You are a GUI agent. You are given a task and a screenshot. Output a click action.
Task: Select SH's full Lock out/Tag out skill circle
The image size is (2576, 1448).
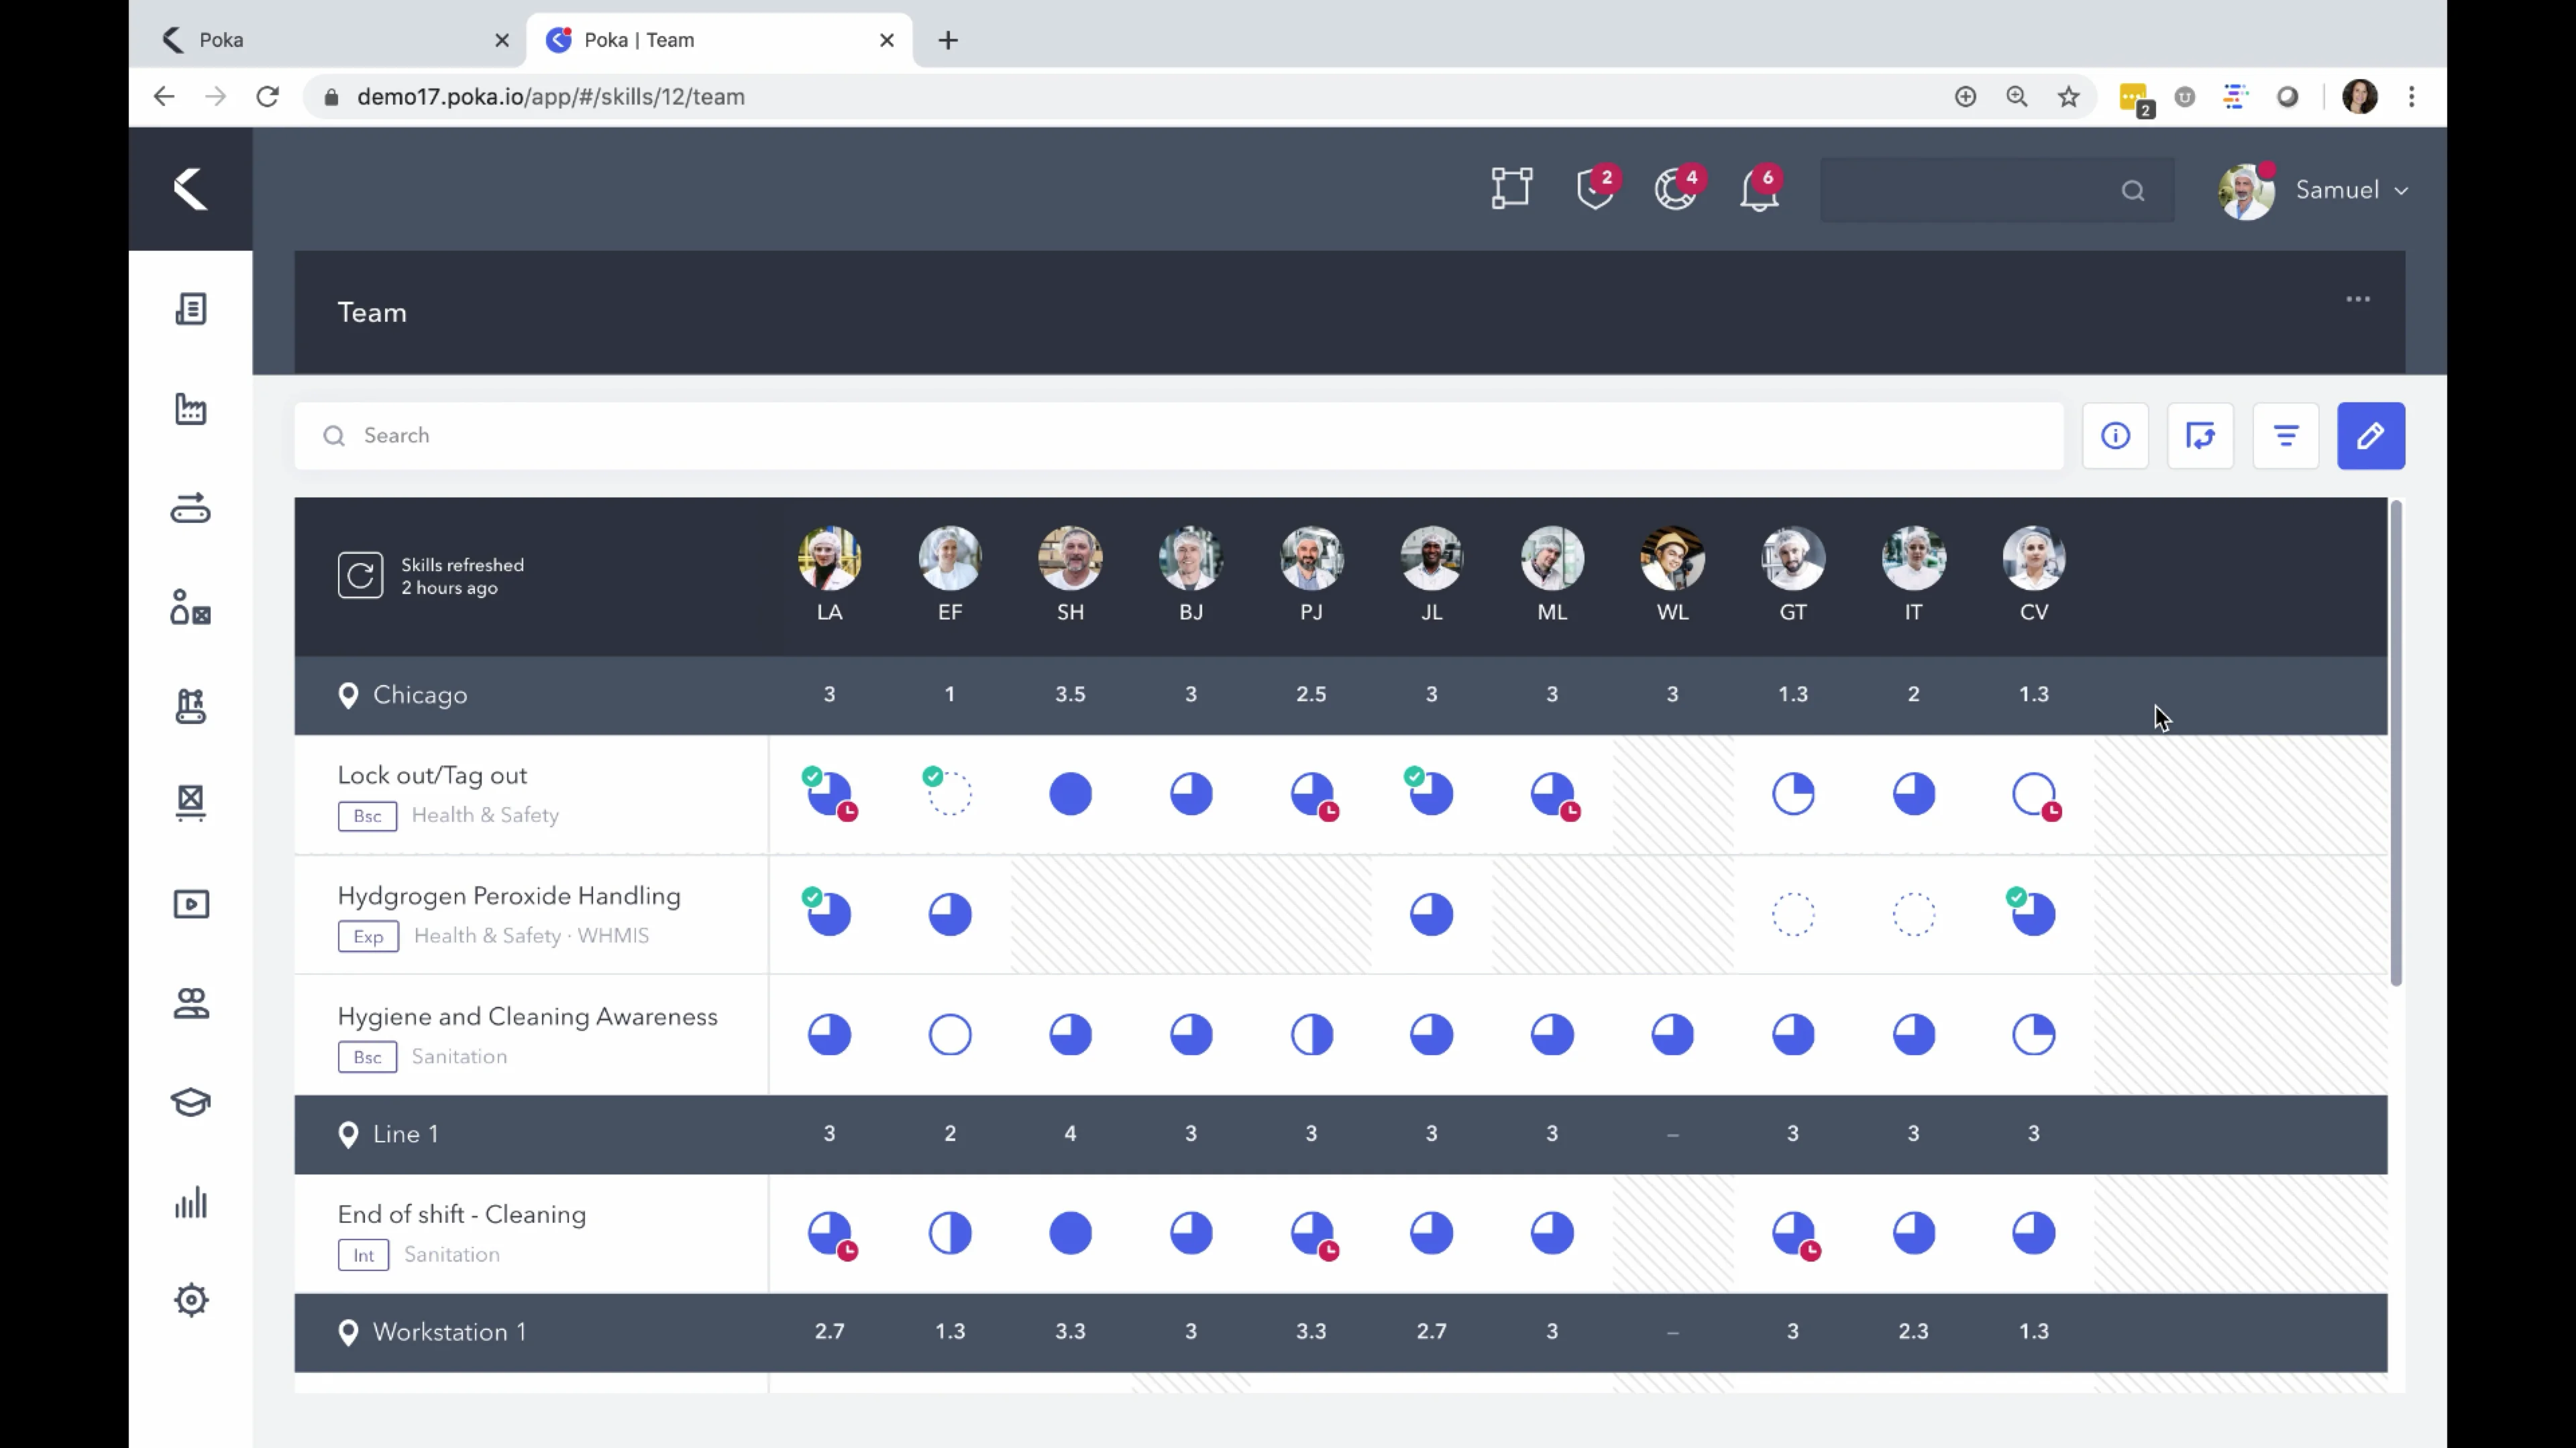pos(1070,794)
